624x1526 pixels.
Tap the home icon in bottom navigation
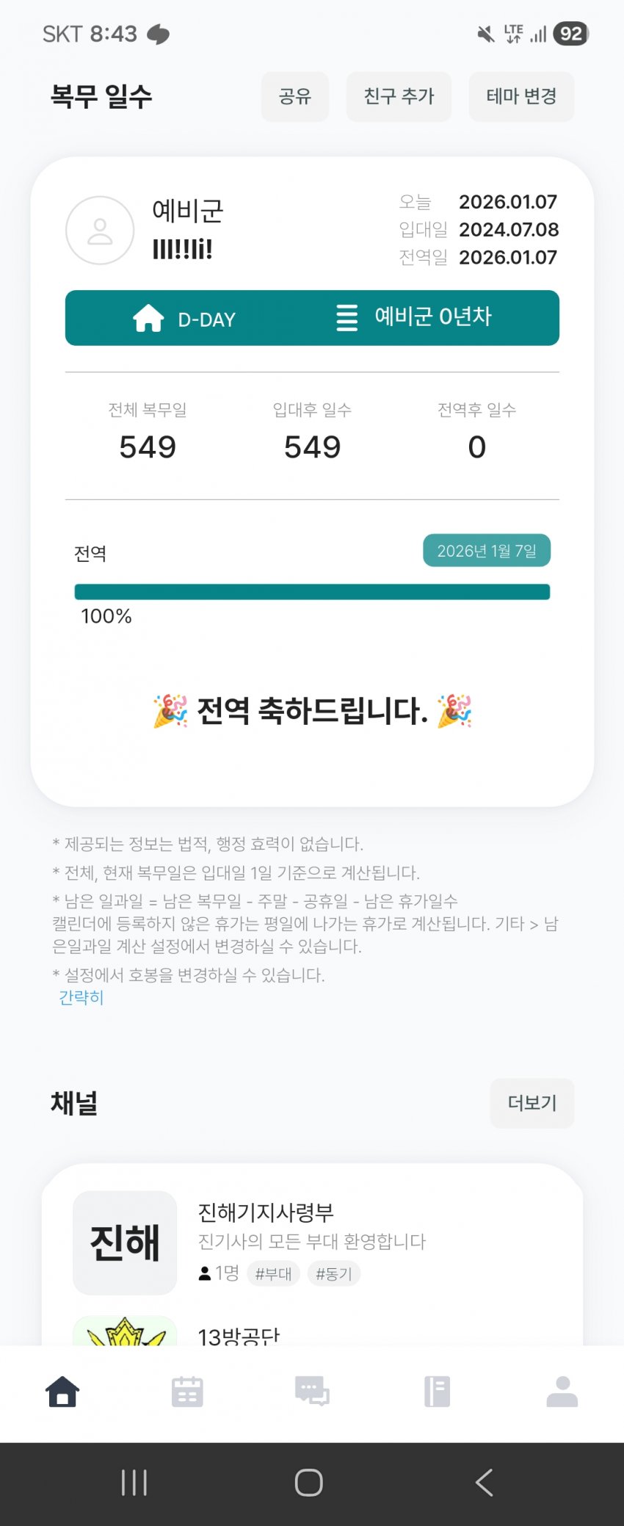click(62, 1391)
